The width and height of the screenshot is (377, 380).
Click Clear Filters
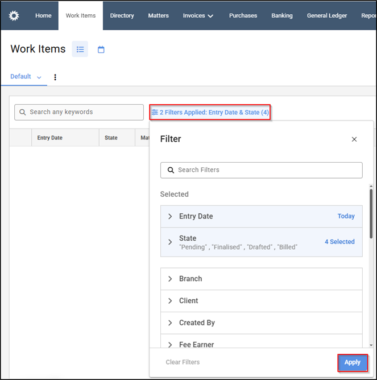tap(183, 362)
